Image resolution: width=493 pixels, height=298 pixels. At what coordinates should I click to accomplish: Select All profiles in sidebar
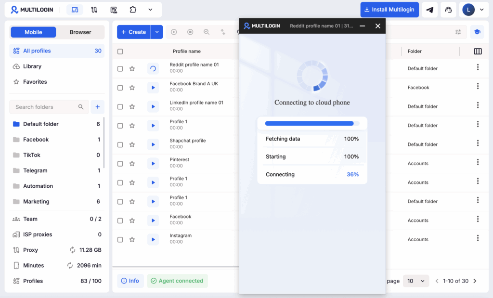coord(57,51)
